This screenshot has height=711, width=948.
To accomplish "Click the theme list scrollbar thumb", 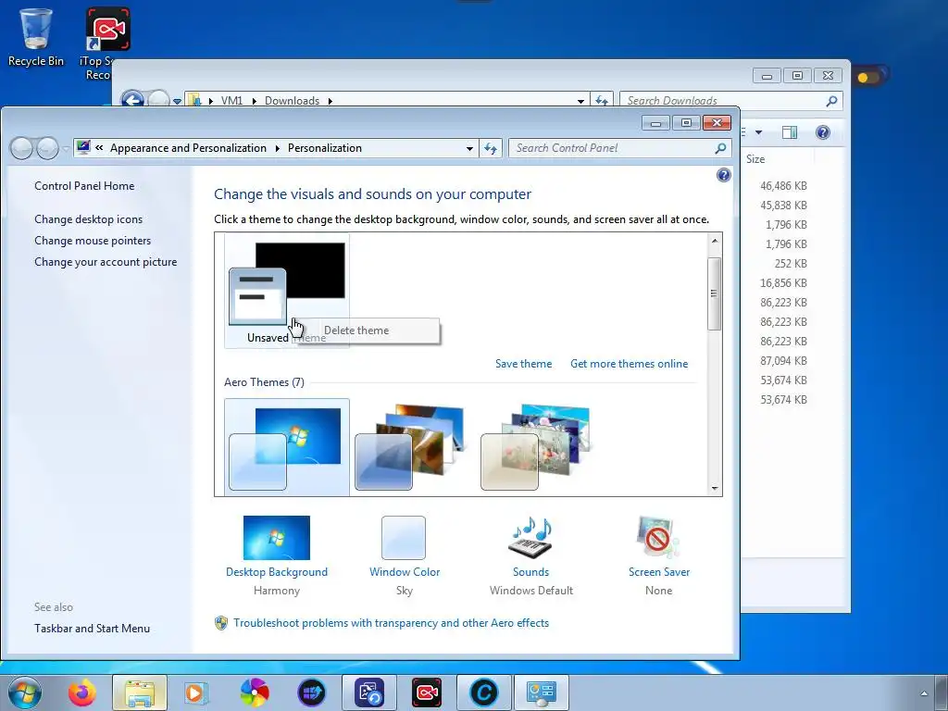I will pyautogui.click(x=714, y=293).
